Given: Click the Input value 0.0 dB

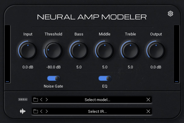Looking at the screenshot, I should point(28,67).
